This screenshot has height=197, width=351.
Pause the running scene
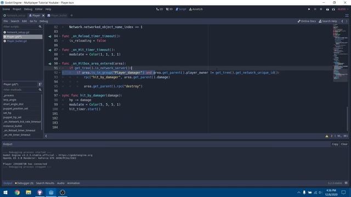point(315,9)
